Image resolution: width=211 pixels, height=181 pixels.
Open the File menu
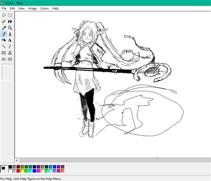click(4, 8)
